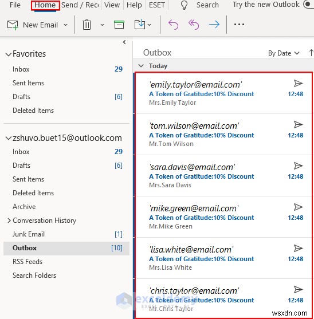This screenshot has height=319, width=314.
Task: Click the Reply arrow icon
Action: [173, 25]
